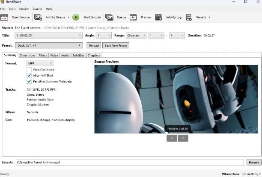Open the Queue menu in menu bar
Screen dimensions: 262x177
coord(37,9)
